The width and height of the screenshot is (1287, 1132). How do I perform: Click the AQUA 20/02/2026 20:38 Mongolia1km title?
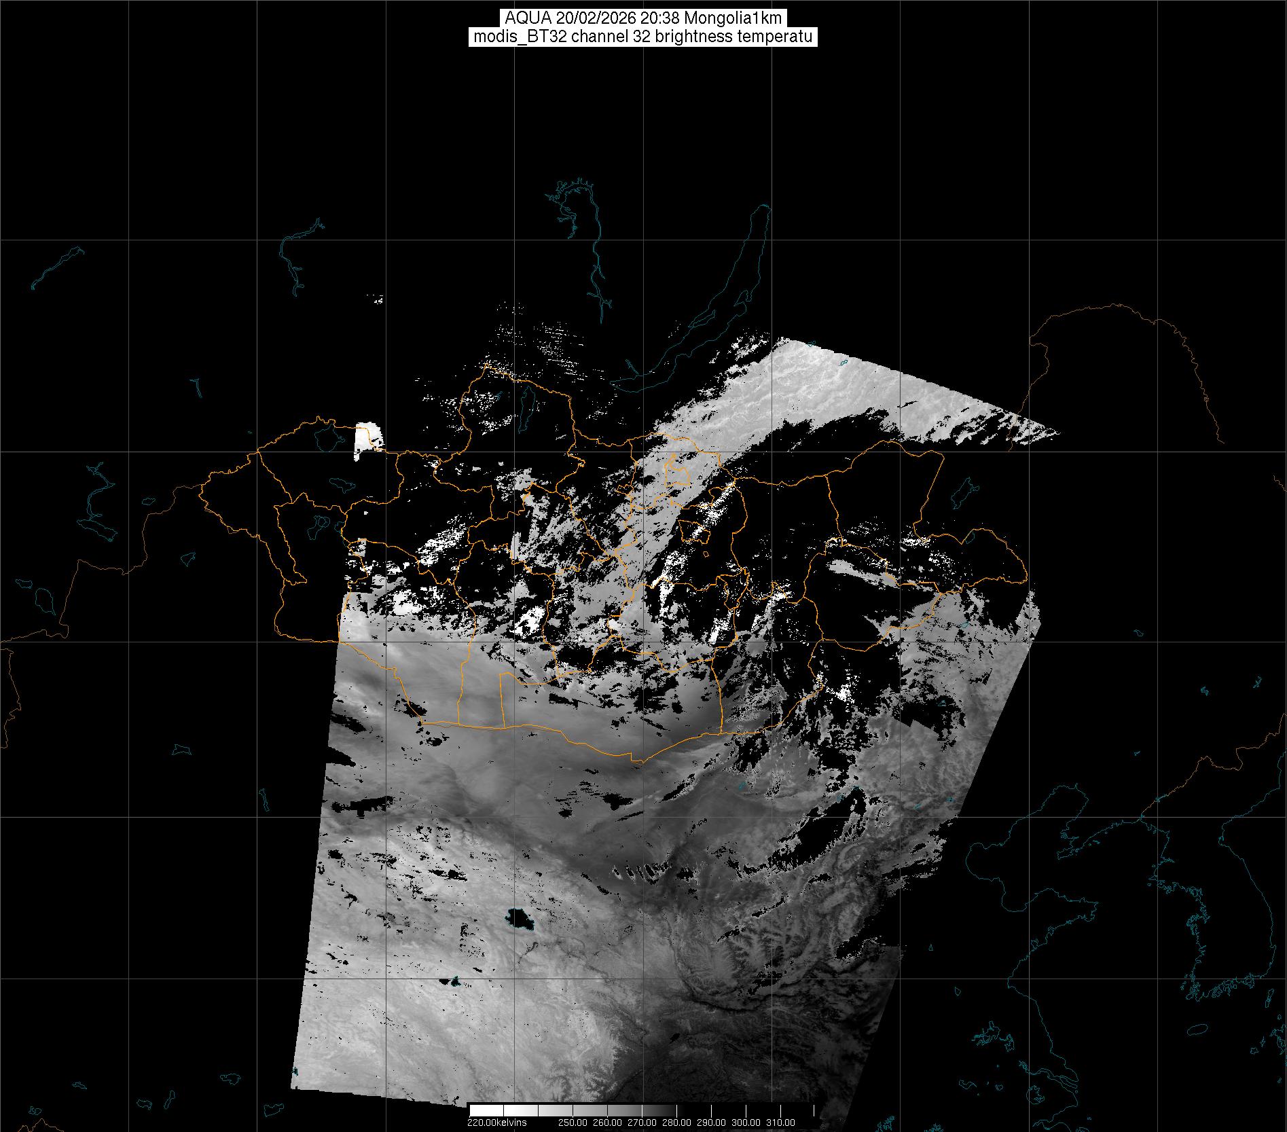pyautogui.click(x=642, y=18)
